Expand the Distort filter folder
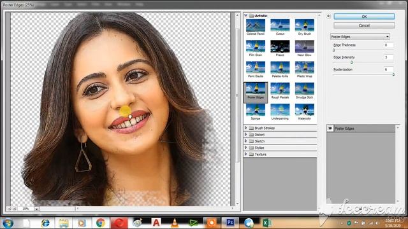The height and width of the screenshot is (229, 408). 245,134
